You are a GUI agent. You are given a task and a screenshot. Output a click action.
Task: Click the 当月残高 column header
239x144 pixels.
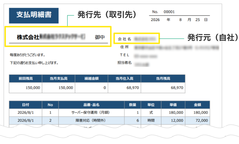click(x=163, y=78)
